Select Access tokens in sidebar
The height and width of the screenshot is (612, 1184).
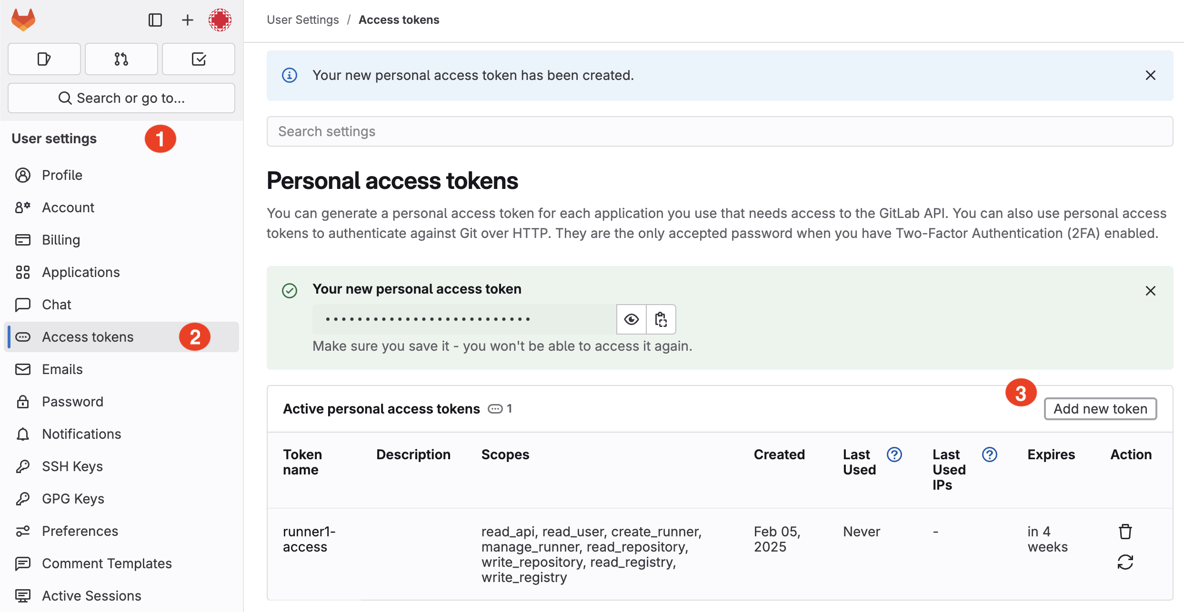[121, 337]
